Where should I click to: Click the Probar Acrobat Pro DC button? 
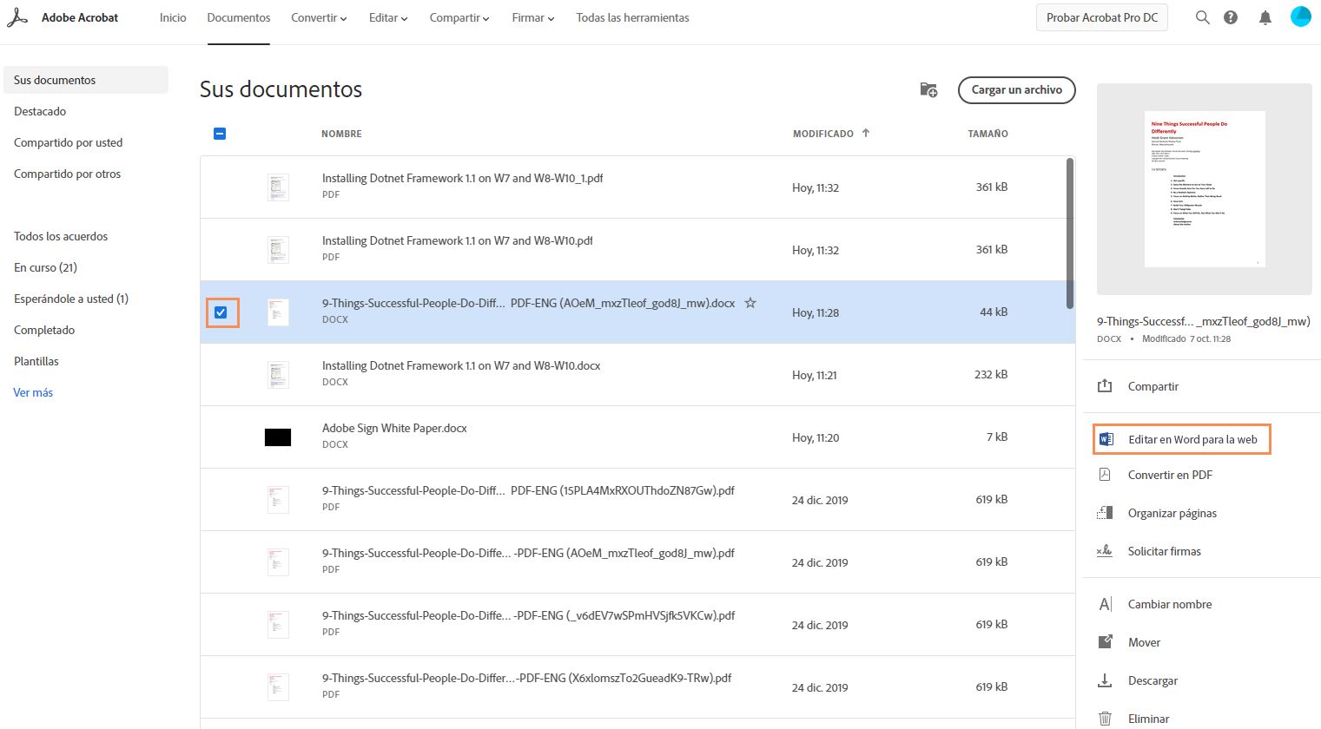1102,17
